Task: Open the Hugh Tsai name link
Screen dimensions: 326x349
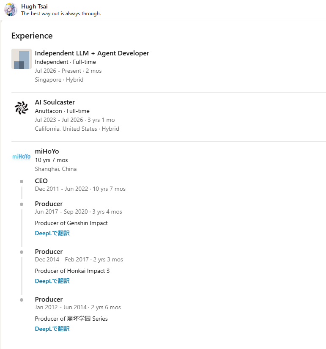Action: coord(35,6)
